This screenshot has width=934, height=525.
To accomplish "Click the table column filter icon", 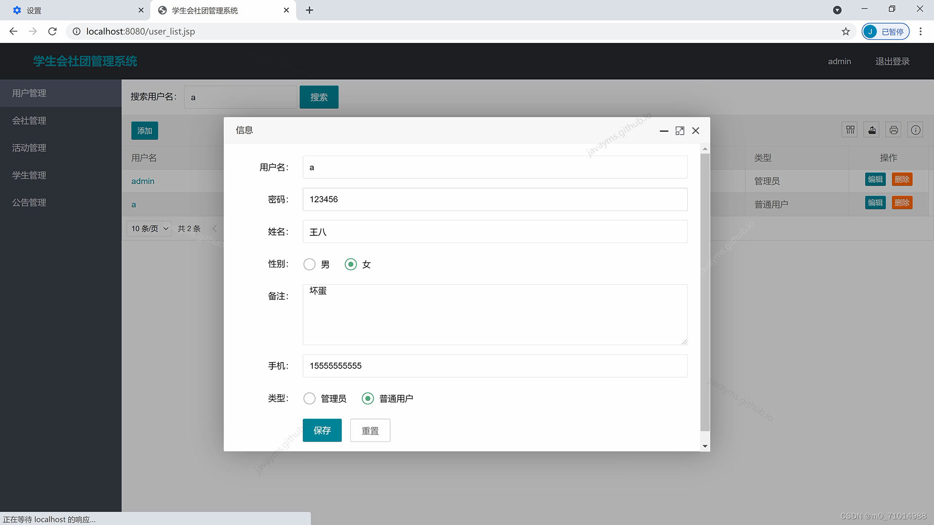I will click(850, 130).
